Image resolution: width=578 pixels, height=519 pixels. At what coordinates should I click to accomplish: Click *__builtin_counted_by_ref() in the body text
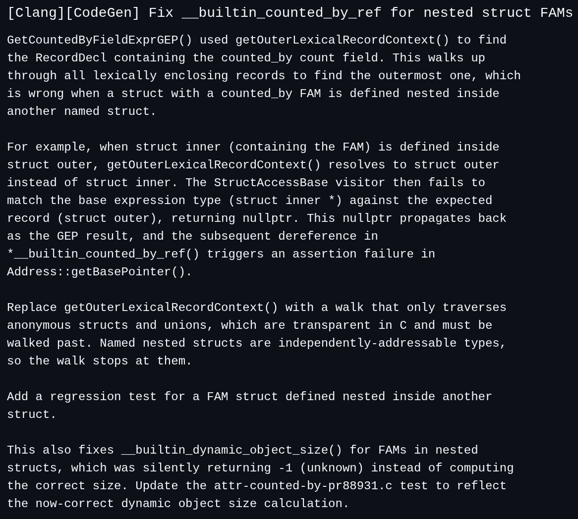click(x=103, y=254)
